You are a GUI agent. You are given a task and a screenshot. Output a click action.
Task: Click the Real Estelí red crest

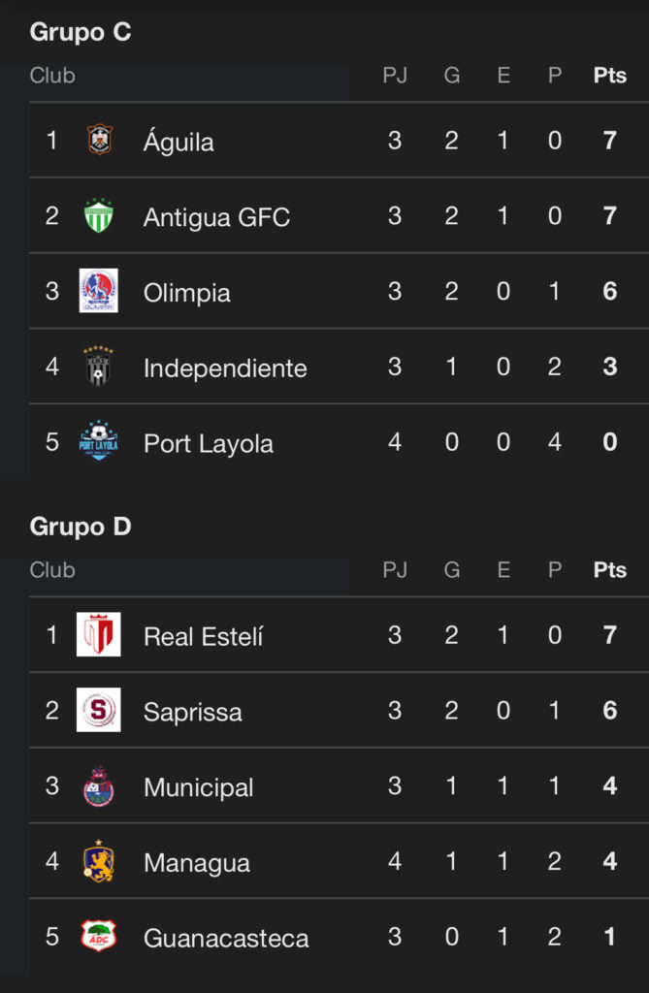99,635
